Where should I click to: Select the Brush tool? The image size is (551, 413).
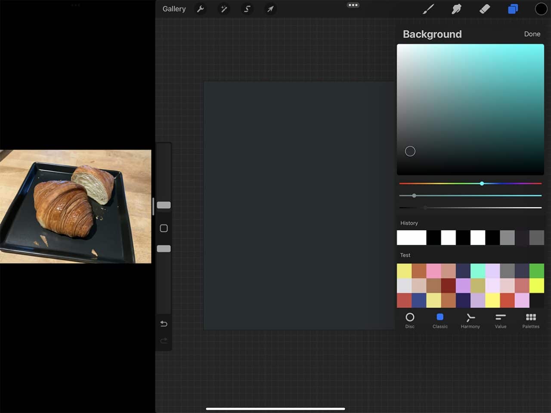tap(429, 9)
